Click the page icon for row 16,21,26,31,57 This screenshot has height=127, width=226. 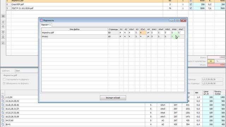(x=2, y=109)
